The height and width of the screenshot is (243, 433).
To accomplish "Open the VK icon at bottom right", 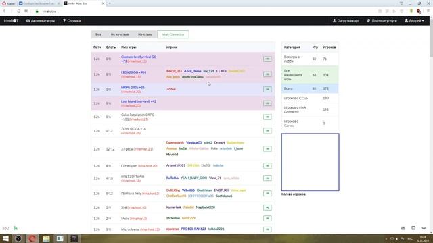I will (424, 228).
